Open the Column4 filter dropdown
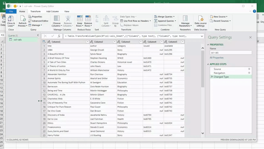The height and width of the screenshot is (149, 264). (162, 42)
